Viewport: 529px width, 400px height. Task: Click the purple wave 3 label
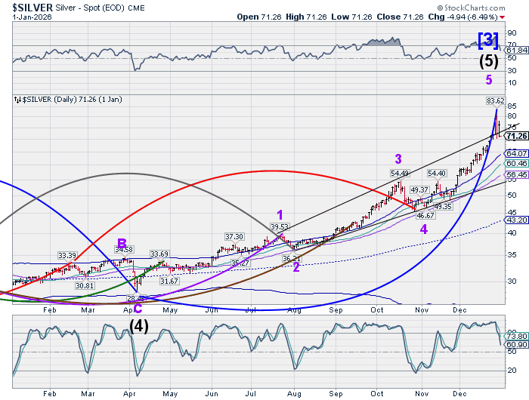pos(398,158)
